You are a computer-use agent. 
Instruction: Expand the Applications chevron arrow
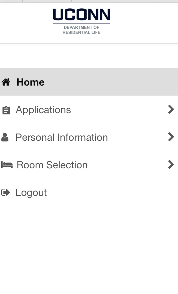pos(171,109)
